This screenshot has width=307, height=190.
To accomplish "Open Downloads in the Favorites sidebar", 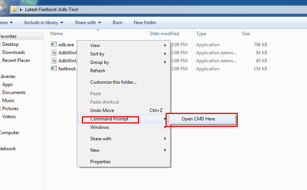I will [x=13, y=52].
